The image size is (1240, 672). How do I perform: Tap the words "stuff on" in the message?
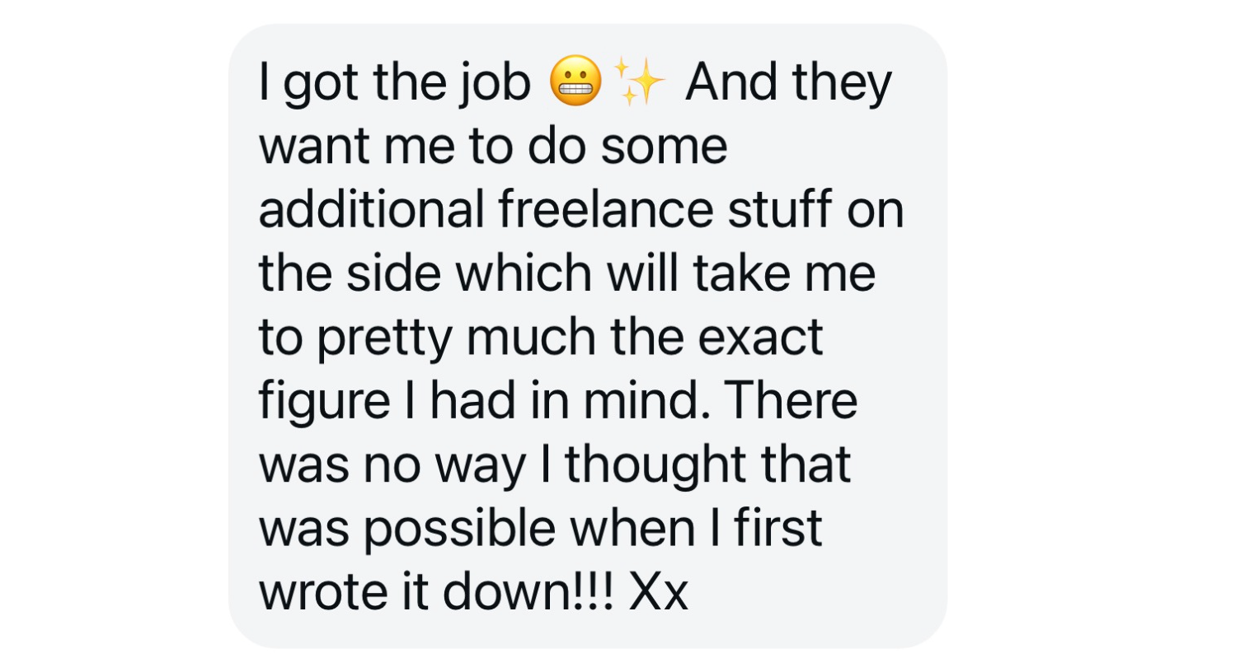click(815, 208)
